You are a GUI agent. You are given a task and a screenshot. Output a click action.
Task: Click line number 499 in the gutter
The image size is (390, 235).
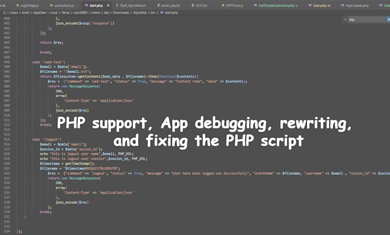[7, 62]
